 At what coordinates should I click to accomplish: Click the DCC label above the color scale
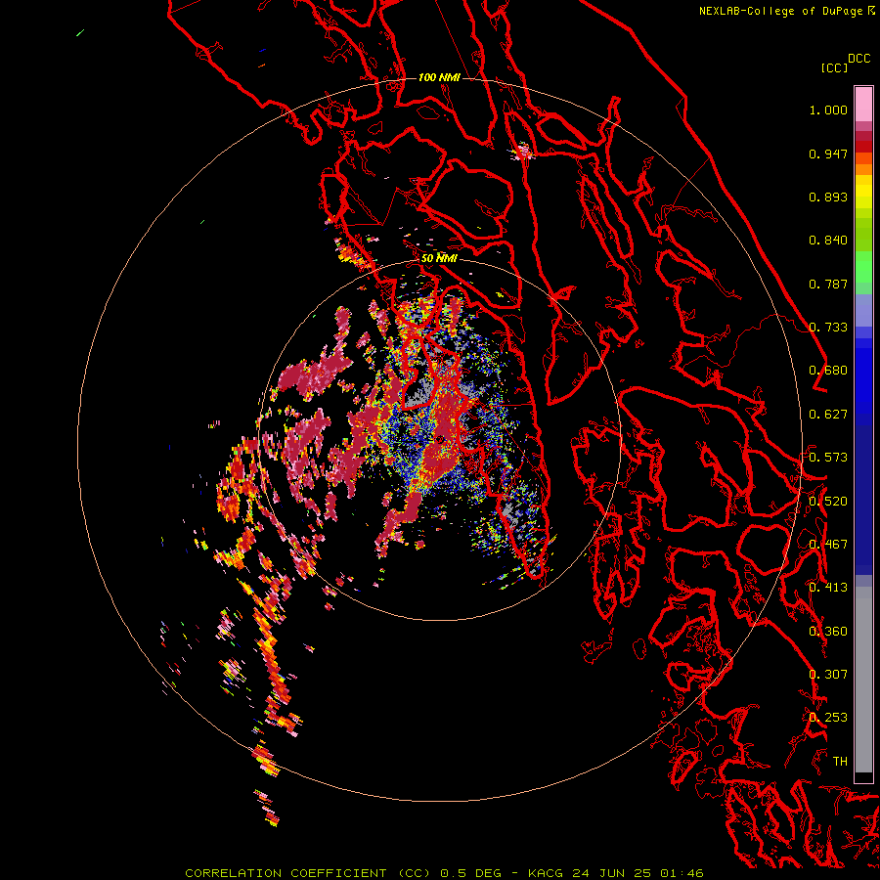point(859,59)
